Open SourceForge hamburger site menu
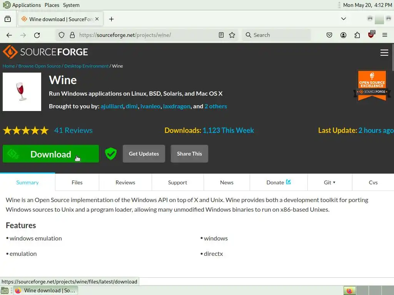This screenshot has height=295, width=394. pos(384,52)
